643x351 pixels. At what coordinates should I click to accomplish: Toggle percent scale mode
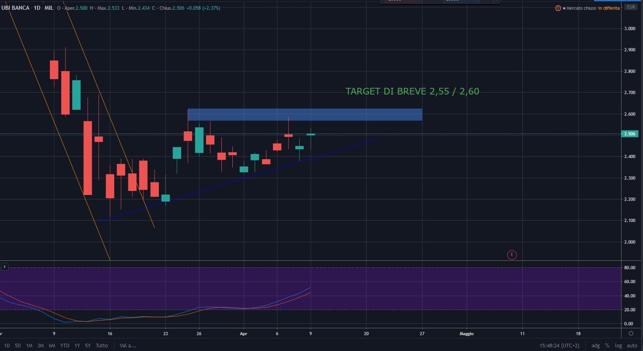(607, 346)
